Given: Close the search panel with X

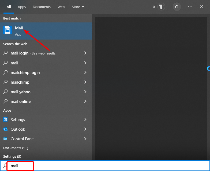Looking at the screenshot, I should [201, 7].
